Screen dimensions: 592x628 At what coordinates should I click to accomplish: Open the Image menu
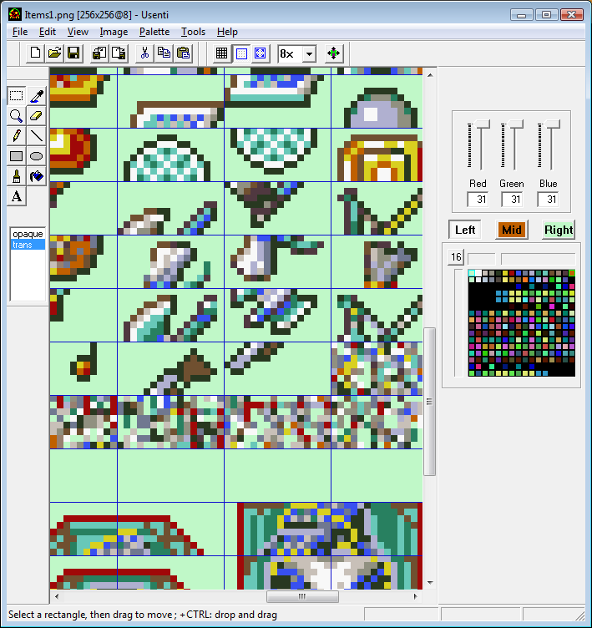click(x=114, y=32)
